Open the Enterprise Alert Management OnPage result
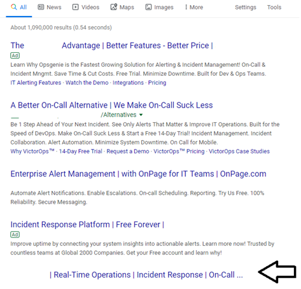This screenshot has width=301, height=289. coord(138,174)
